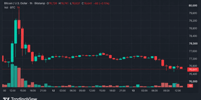Click the red volume tag 19 on axis
This screenshot has width=201, height=100.
(x=190, y=86)
